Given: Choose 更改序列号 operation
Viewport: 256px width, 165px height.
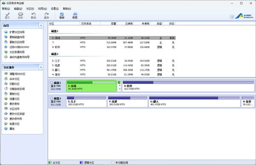Looking at the screenshot, I should pos(13,119).
